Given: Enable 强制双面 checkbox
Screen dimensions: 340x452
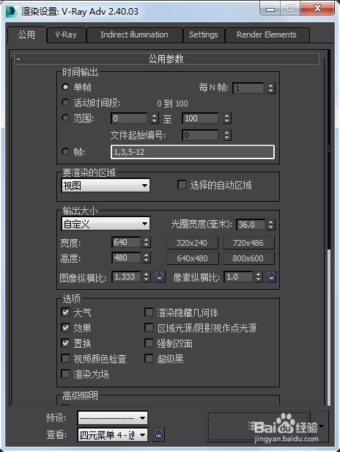Looking at the screenshot, I should point(149,343).
